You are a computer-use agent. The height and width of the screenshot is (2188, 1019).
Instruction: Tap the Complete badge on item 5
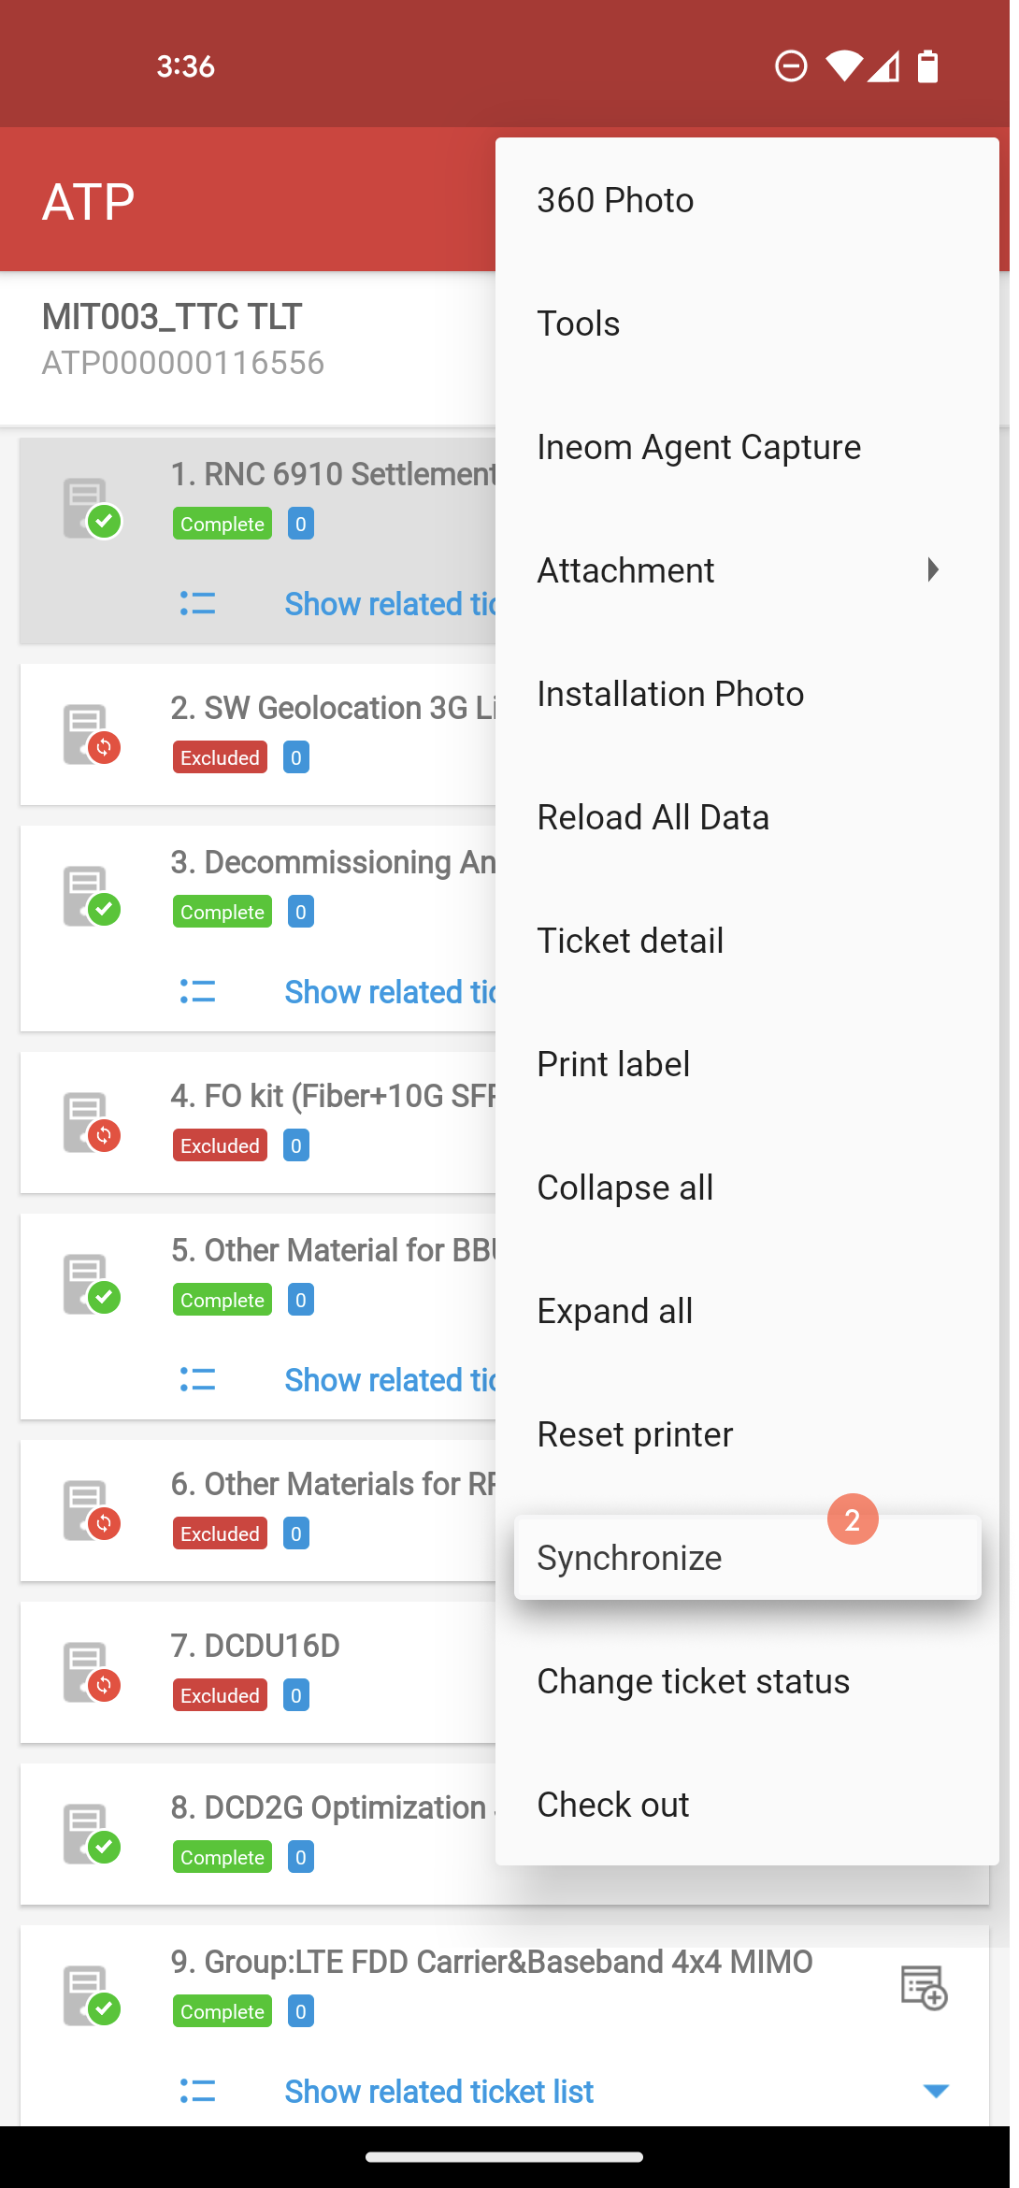pyautogui.click(x=222, y=1300)
